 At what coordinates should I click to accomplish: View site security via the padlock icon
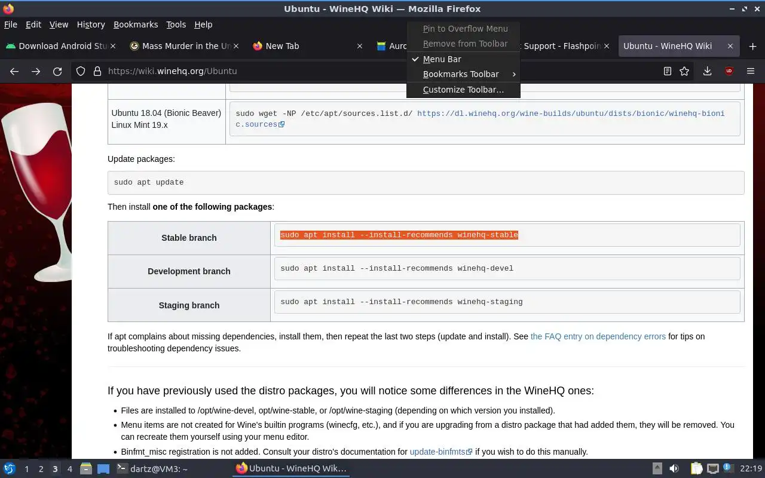[97, 71]
